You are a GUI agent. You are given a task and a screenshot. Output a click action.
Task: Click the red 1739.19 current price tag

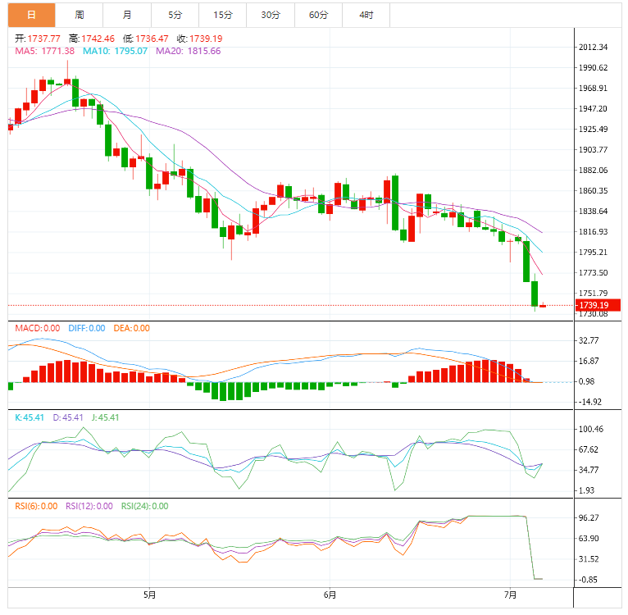(598, 305)
